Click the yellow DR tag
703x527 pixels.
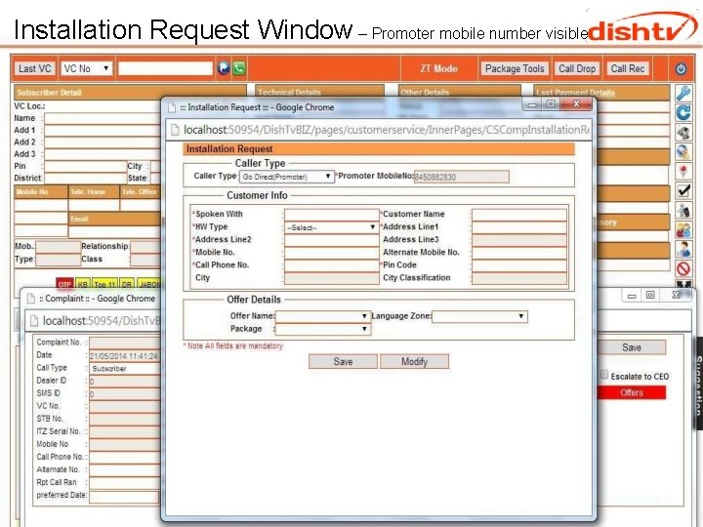(x=127, y=284)
